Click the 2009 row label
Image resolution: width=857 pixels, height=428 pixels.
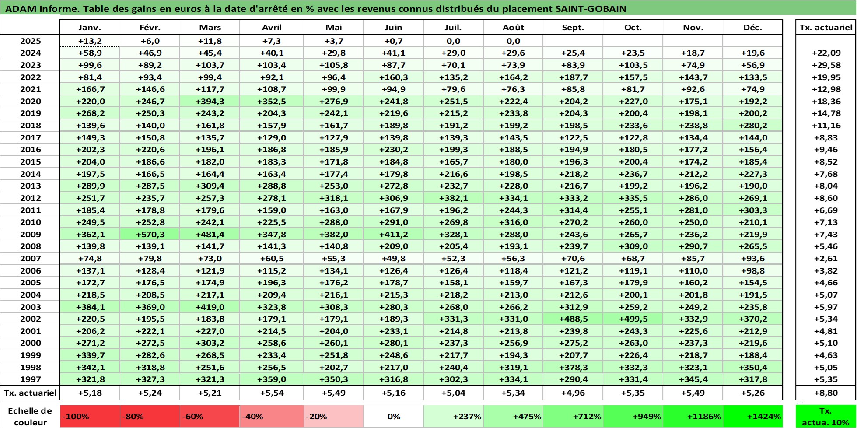point(30,235)
